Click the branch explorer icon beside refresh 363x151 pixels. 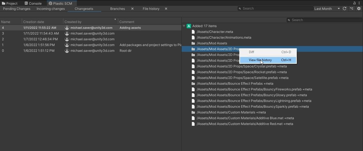352,8
